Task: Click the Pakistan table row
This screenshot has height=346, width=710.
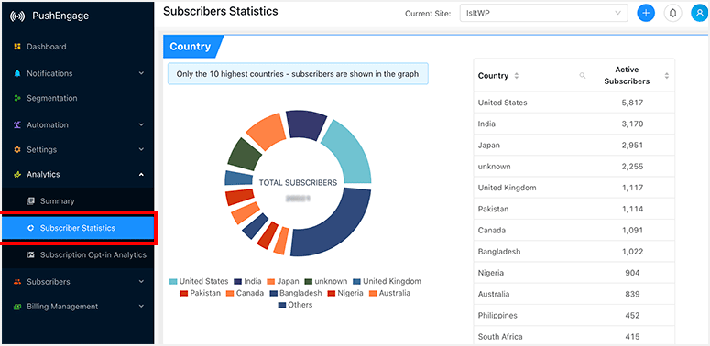Action: 574,209
